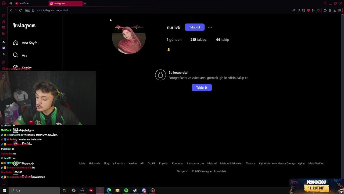This screenshot has width=344, height=194.
Task: Open Spotify from the taskbar
Action: [126, 190]
